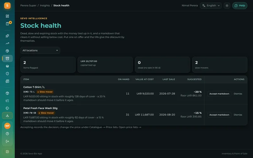This screenshot has width=253, height=158.
Task: Click the Nimal Perera user name
Action: click(189, 5)
